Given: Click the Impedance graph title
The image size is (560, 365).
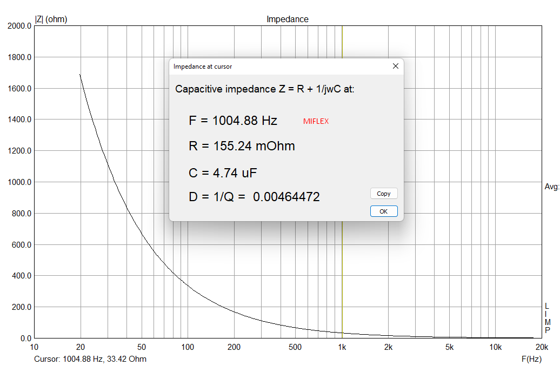Looking at the screenshot, I should click(288, 19).
